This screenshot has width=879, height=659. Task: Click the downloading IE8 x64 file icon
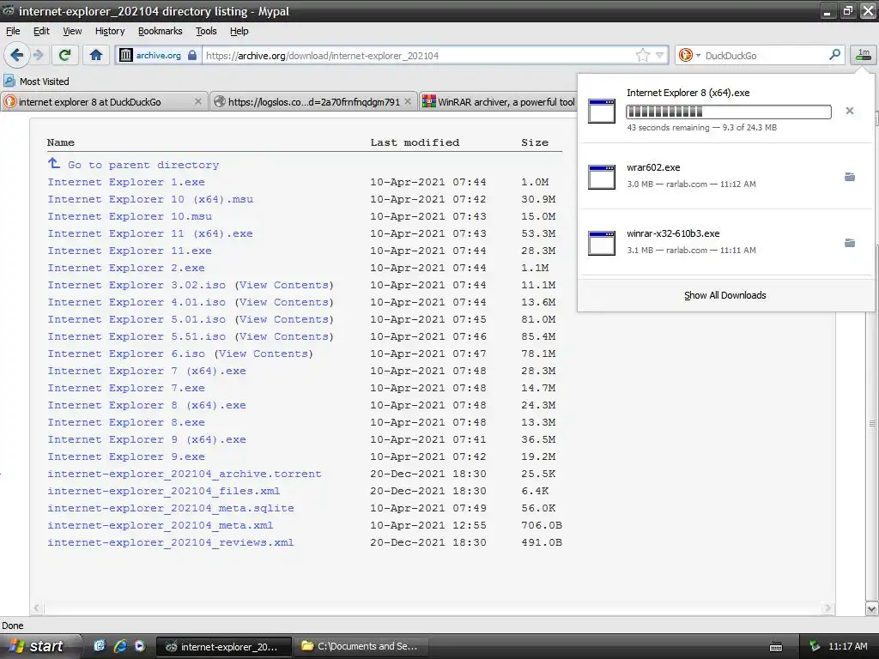(601, 111)
